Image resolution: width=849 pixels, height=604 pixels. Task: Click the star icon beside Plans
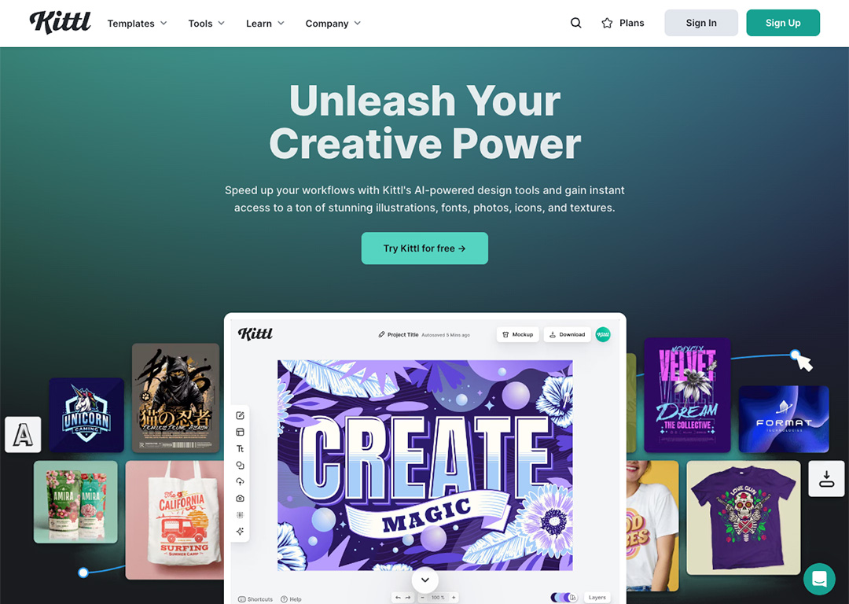coord(607,24)
